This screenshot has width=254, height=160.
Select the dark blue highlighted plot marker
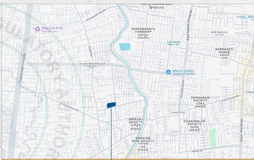(x=111, y=105)
